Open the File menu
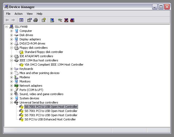This screenshot has height=137, width=174. pyautogui.click(x=8, y=14)
